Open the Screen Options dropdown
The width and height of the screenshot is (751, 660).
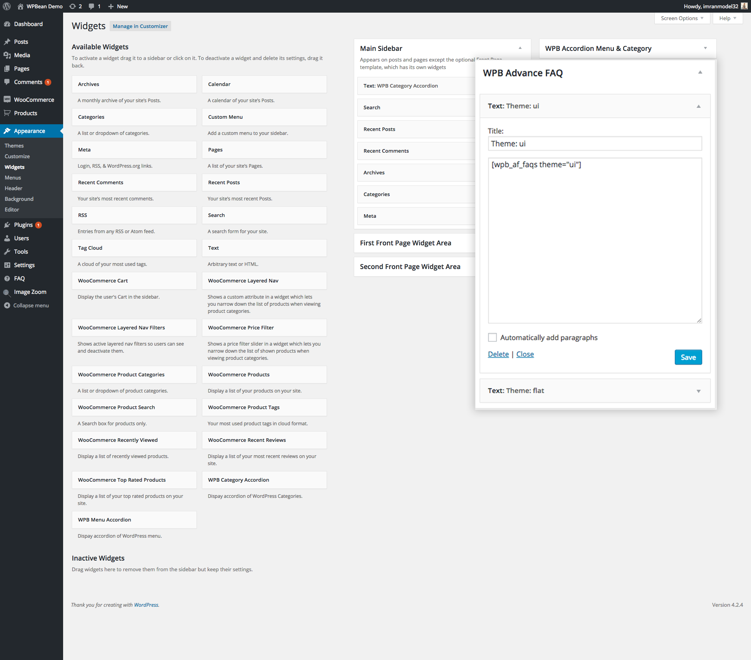coord(682,18)
